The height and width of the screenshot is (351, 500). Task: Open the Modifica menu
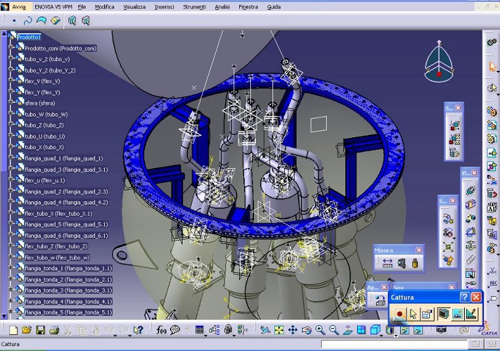click(104, 7)
